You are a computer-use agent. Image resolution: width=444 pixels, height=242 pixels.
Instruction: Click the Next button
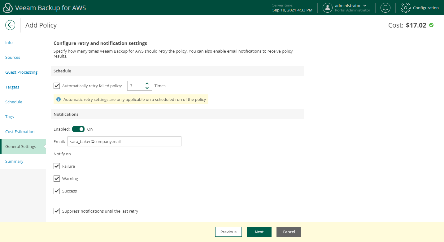259,232
